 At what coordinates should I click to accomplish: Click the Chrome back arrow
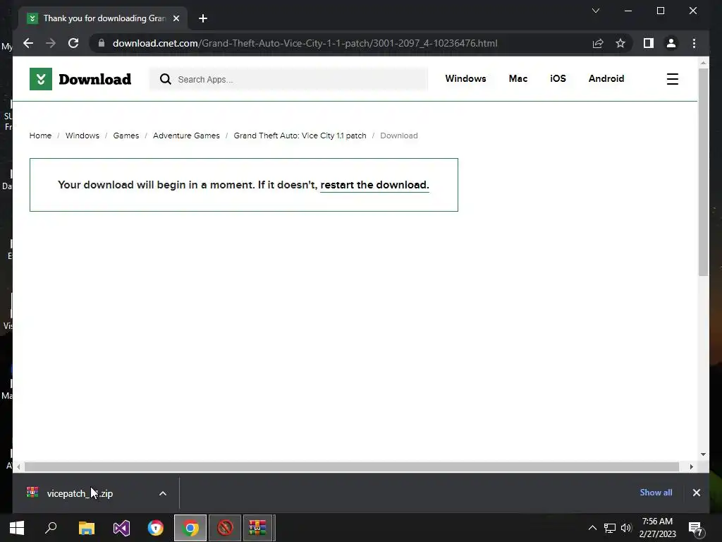[x=28, y=43]
